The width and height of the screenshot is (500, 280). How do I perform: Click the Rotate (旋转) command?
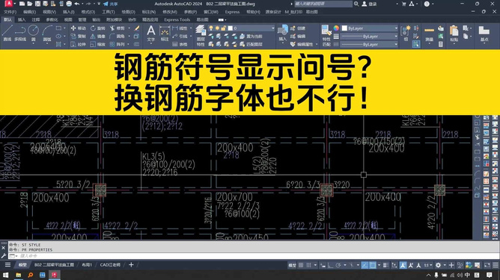(97, 28)
